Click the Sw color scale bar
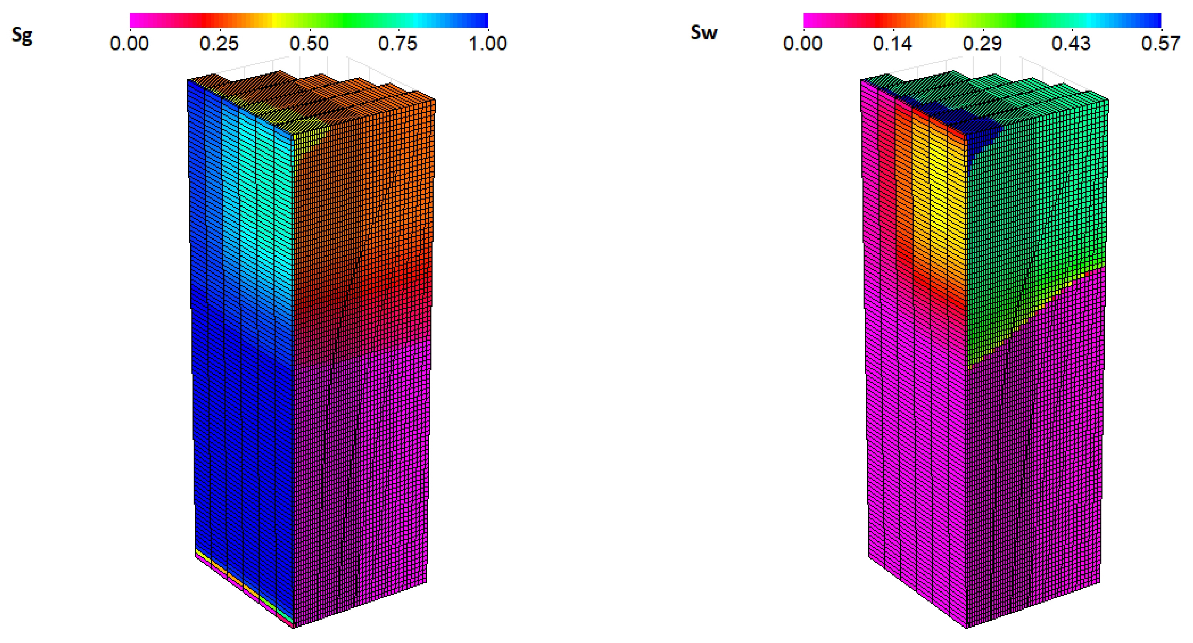 click(982, 20)
